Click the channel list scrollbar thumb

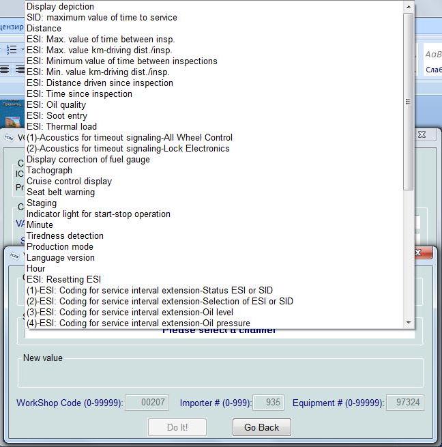pyautogui.click(x=408, y=101)
